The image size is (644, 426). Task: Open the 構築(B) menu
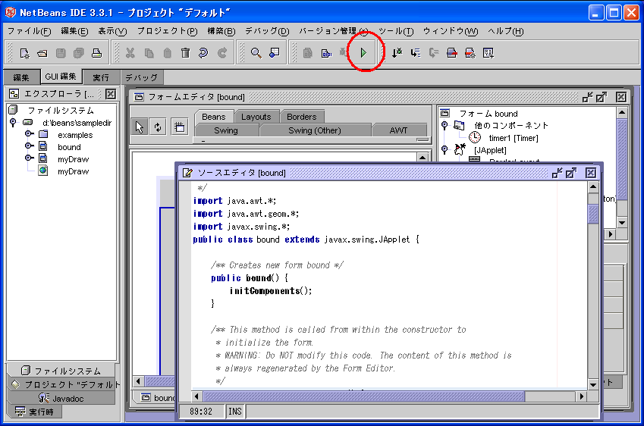coord(221,31)
